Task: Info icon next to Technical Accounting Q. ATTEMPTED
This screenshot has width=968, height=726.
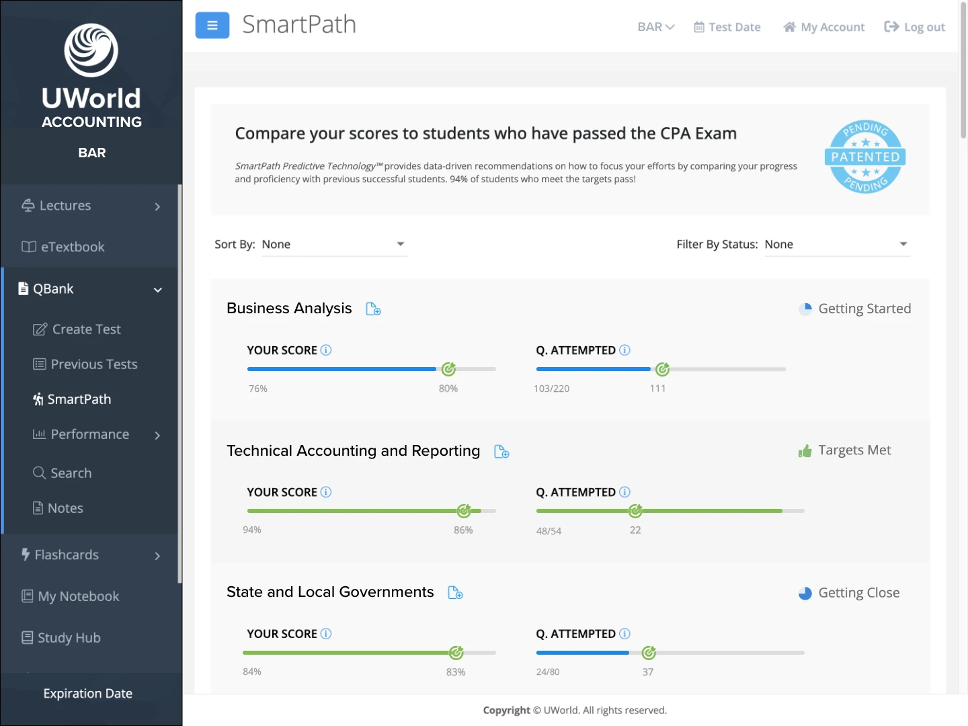Action: point(624,492)
